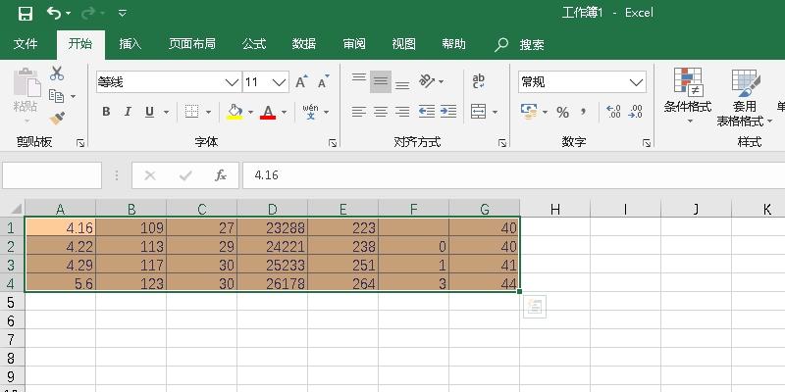
Task: Click the Percent Style icon
Action: point(562,112)
